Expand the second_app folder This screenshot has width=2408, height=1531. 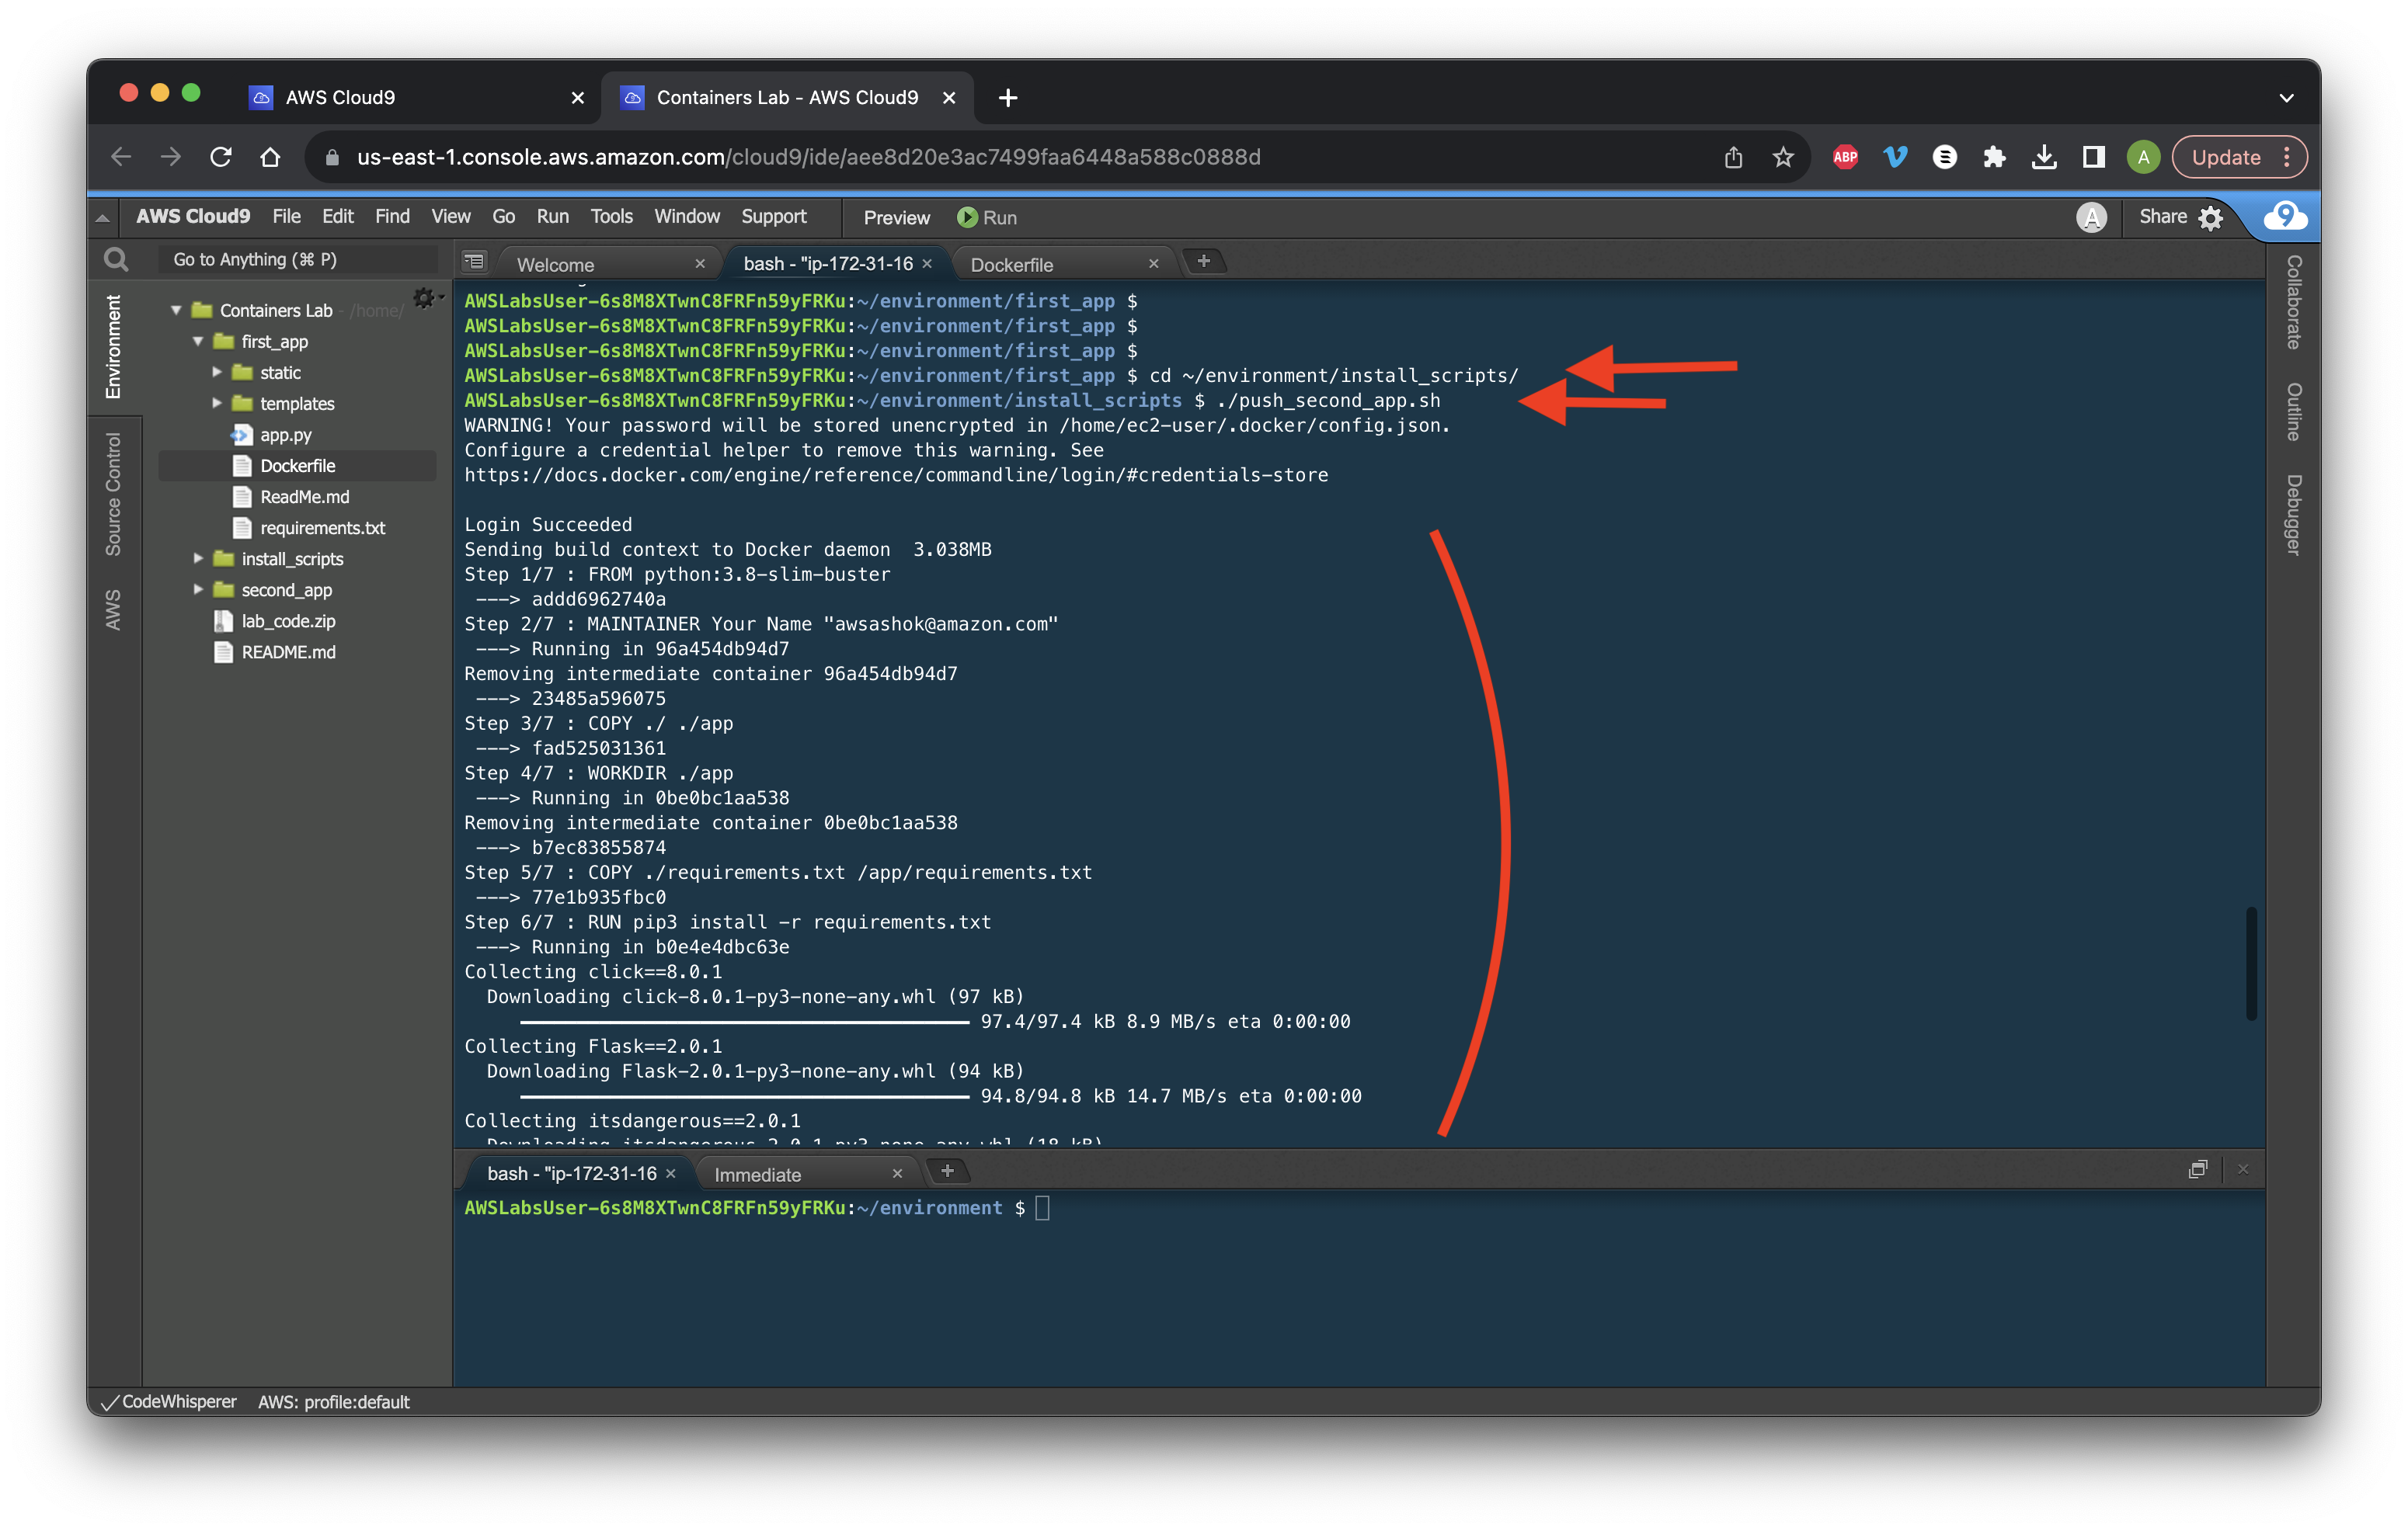[x=198, y=589]
